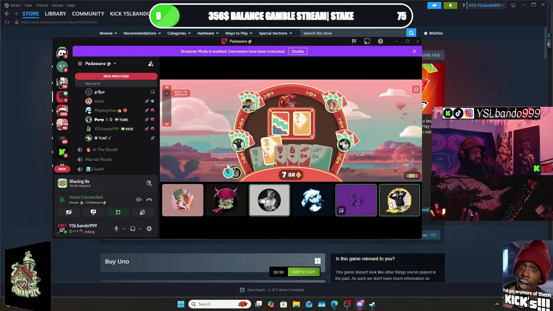Viewport: 553px width, 311px height.
Task: Open microphone input options arrow
Action: click(123, 229)
